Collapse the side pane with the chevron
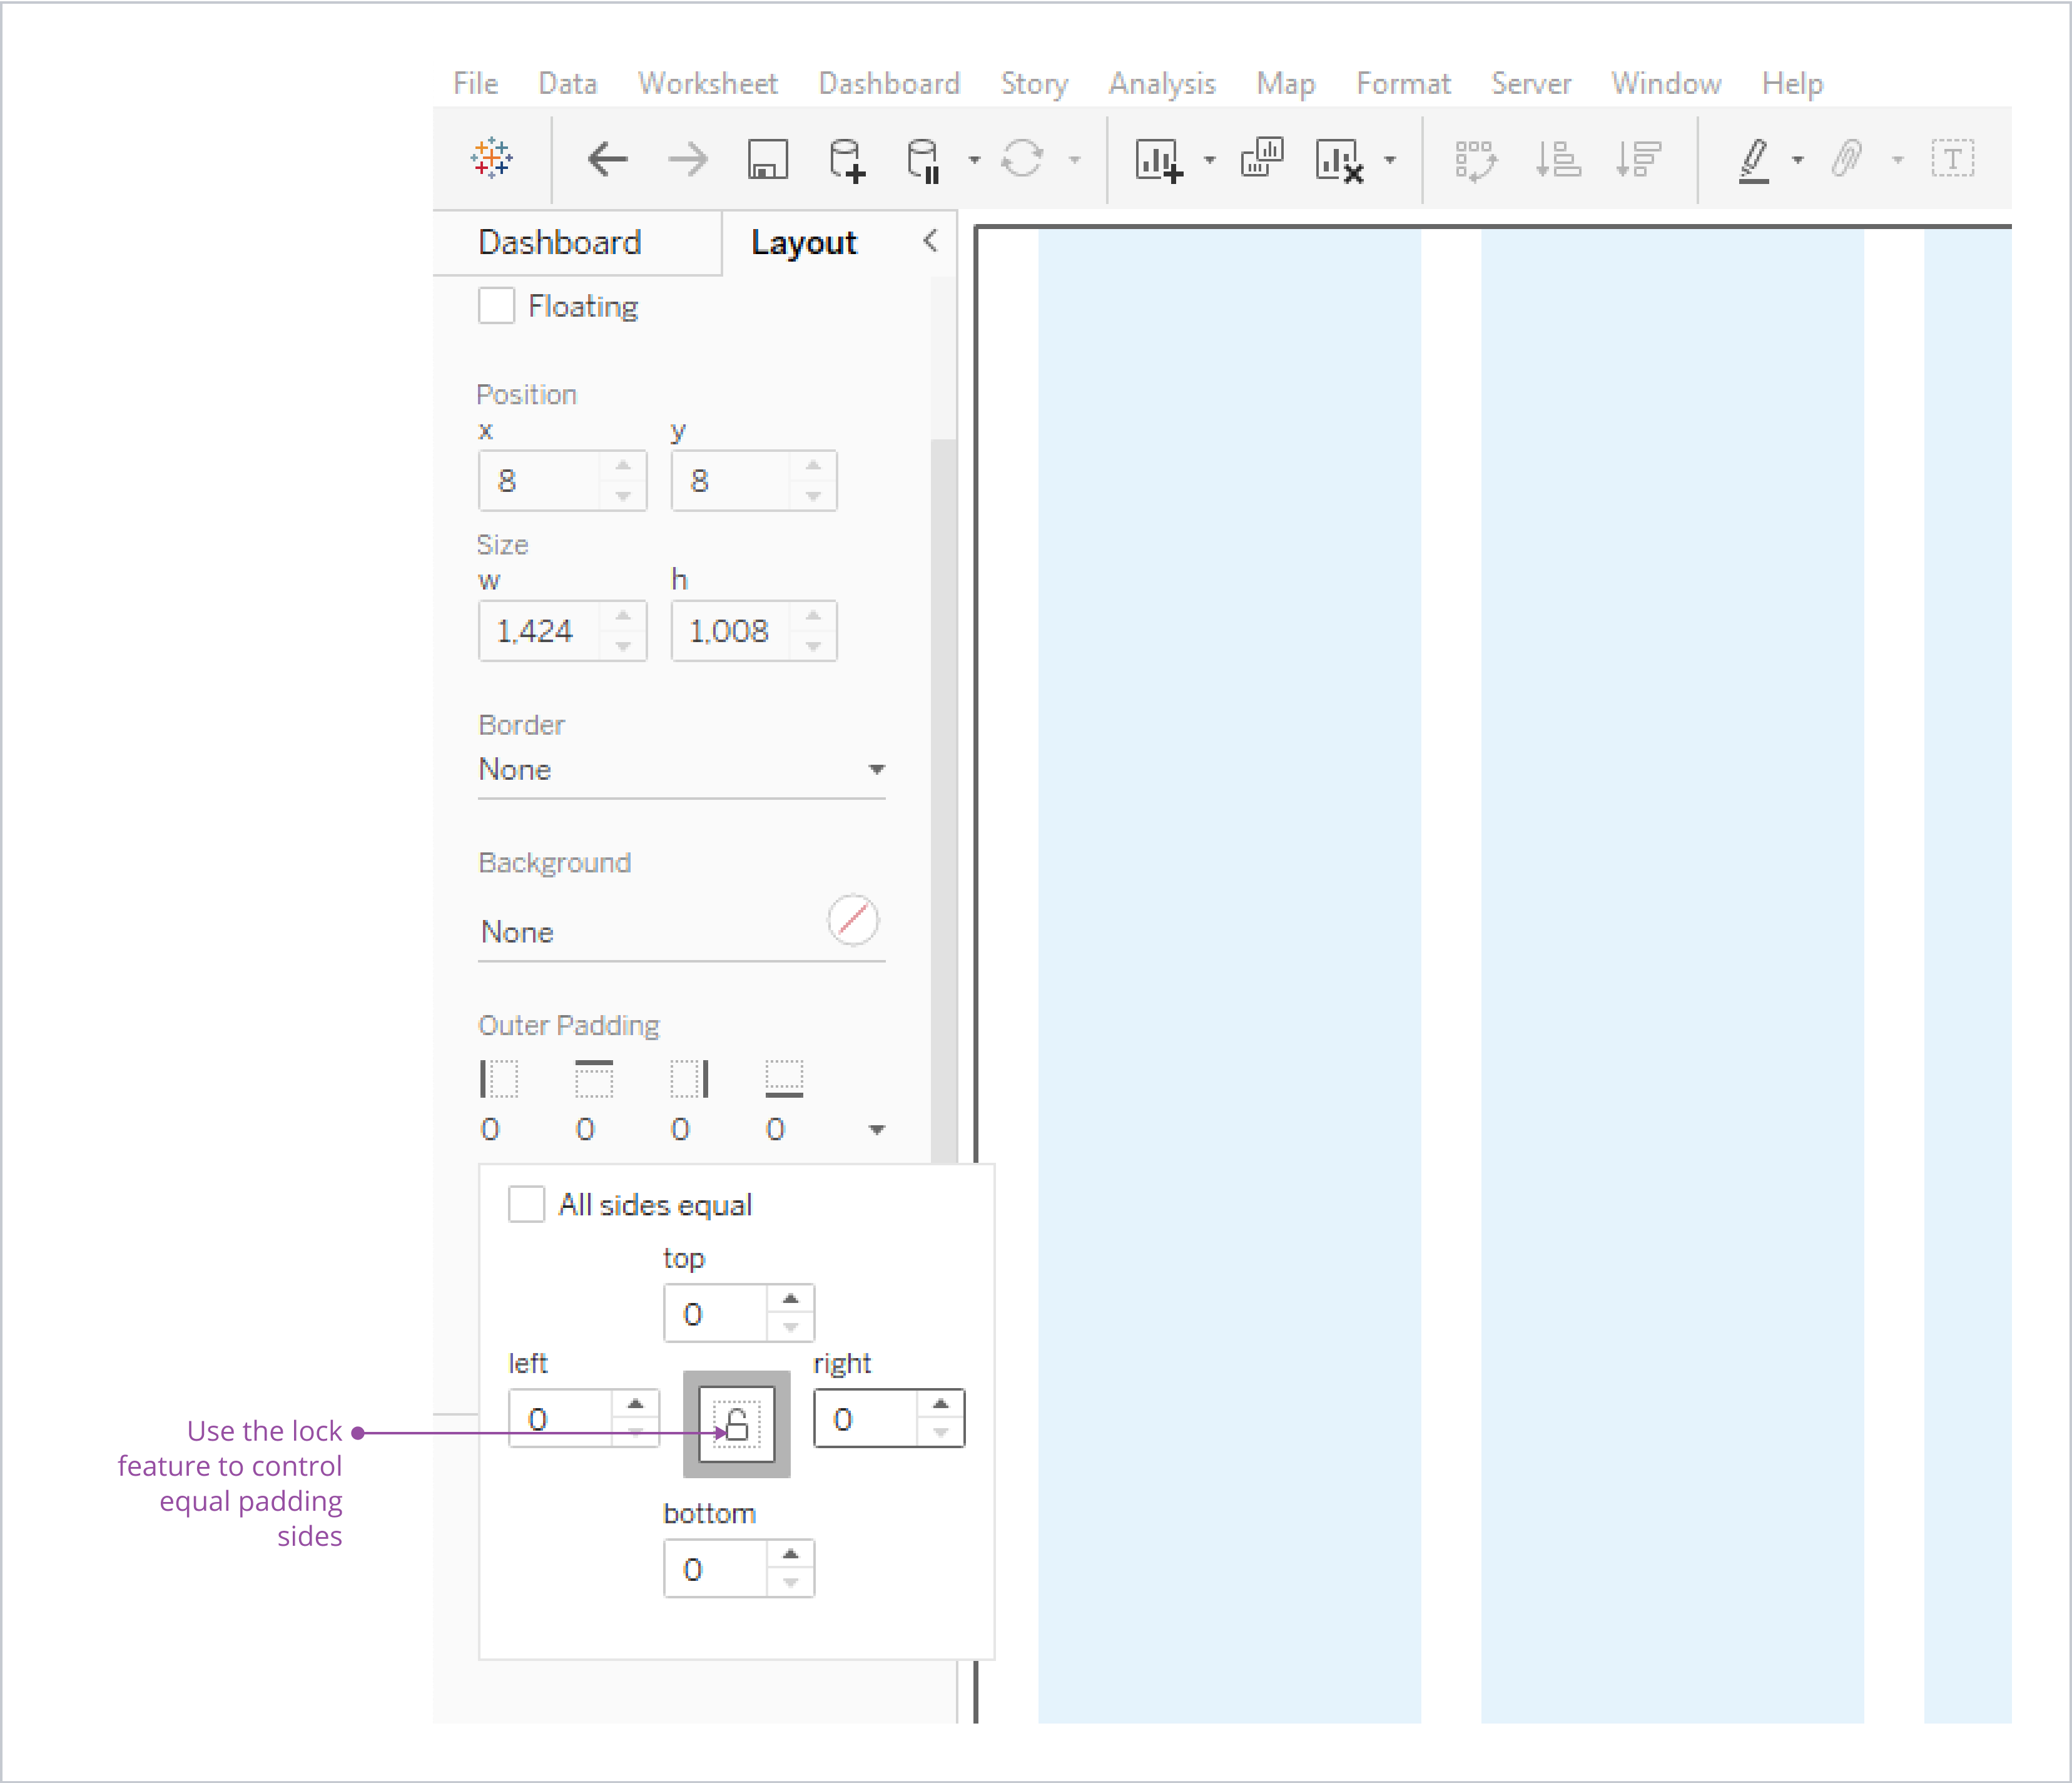This screenshot has height=1783, width=2072. [x=930, y=240]
